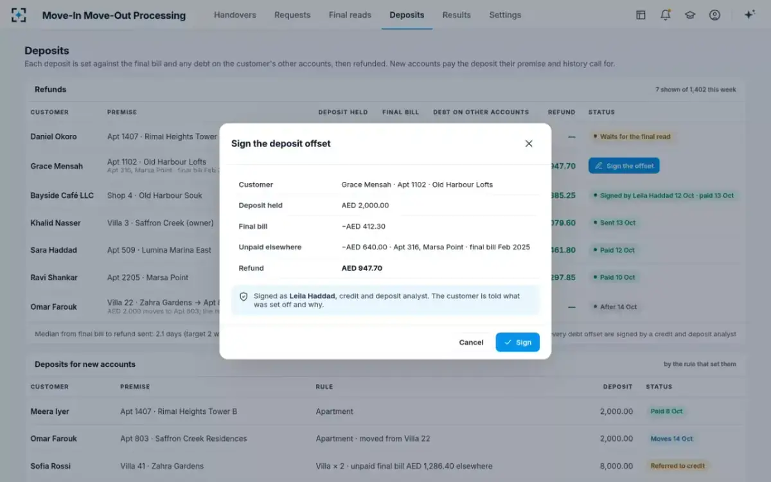Click Signed by Leila Haddad status badge
Viewport: 771px width, 482px height.
(663, 195)
